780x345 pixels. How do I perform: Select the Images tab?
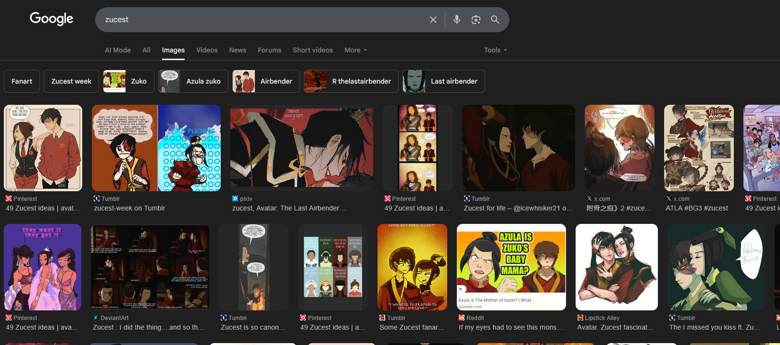click(173, 50)
